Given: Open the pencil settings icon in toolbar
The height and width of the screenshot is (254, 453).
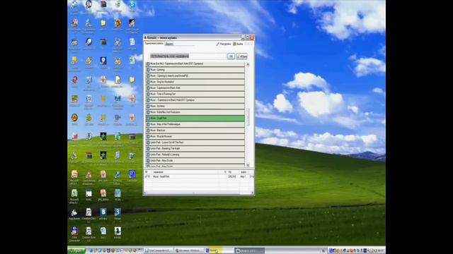Looking at the screenshot, I should pos(218,44).
